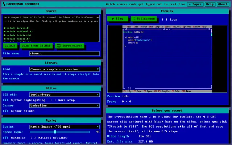This screenshot has height=145, width=232.
Task: Click 'F1 Help' in preview status bar
Action: (x=127, y=91)
